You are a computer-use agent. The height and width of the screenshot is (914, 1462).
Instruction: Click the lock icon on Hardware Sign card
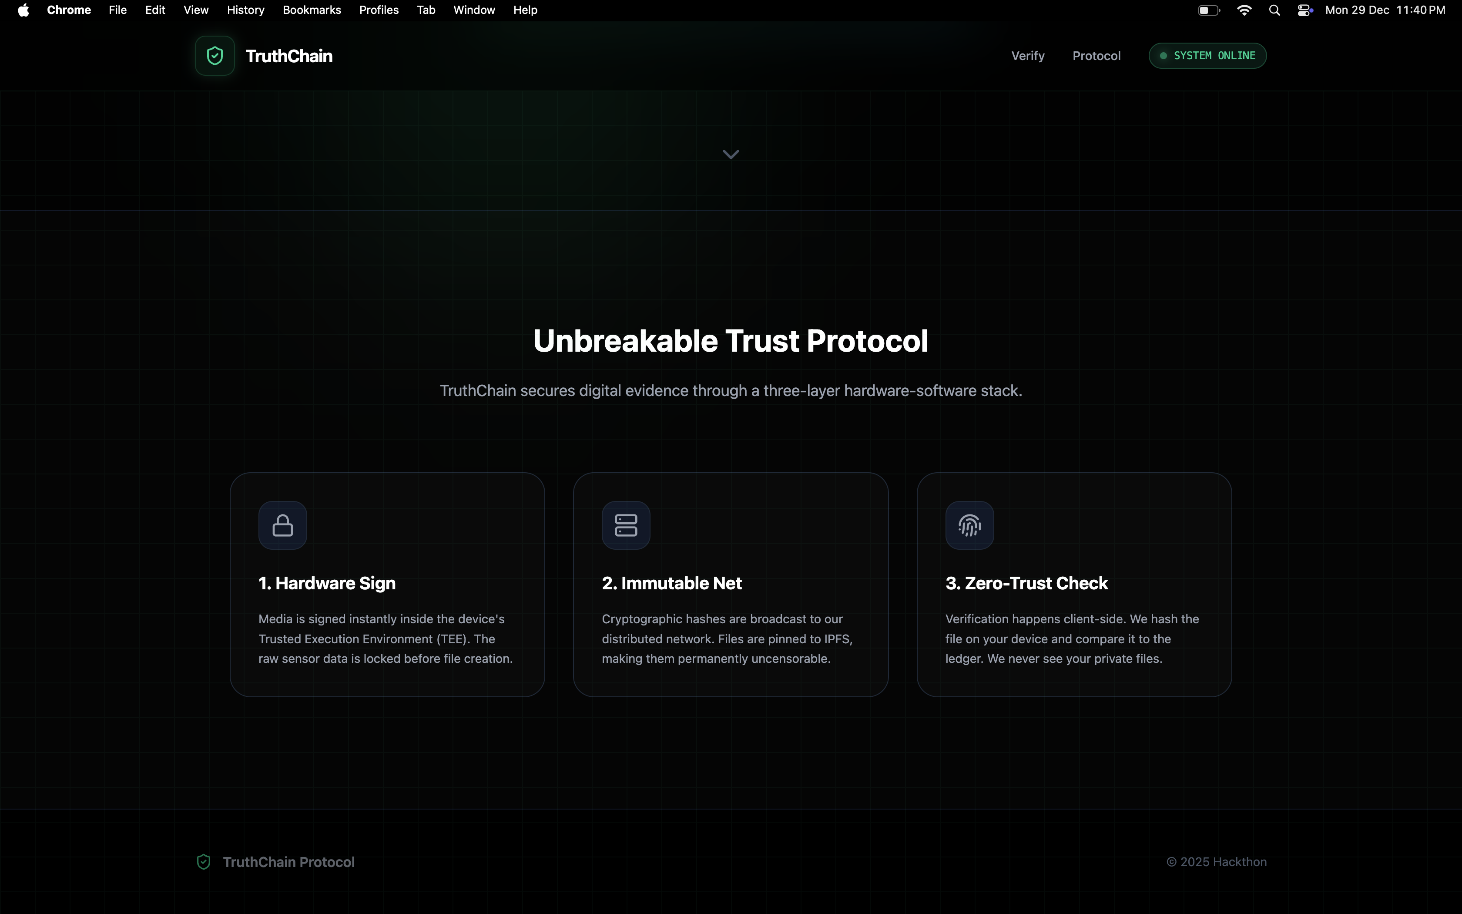click(x=283, y=525)
